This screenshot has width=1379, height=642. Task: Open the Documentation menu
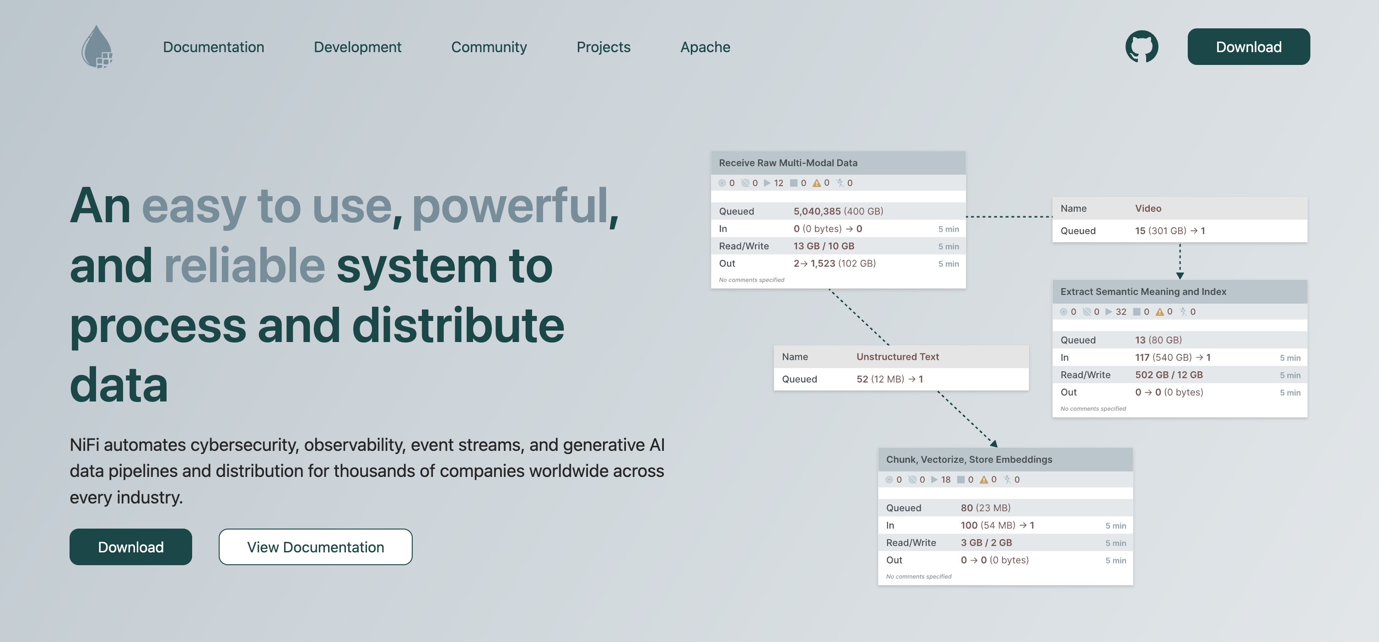pyautogui.click(x=213, y=47)
